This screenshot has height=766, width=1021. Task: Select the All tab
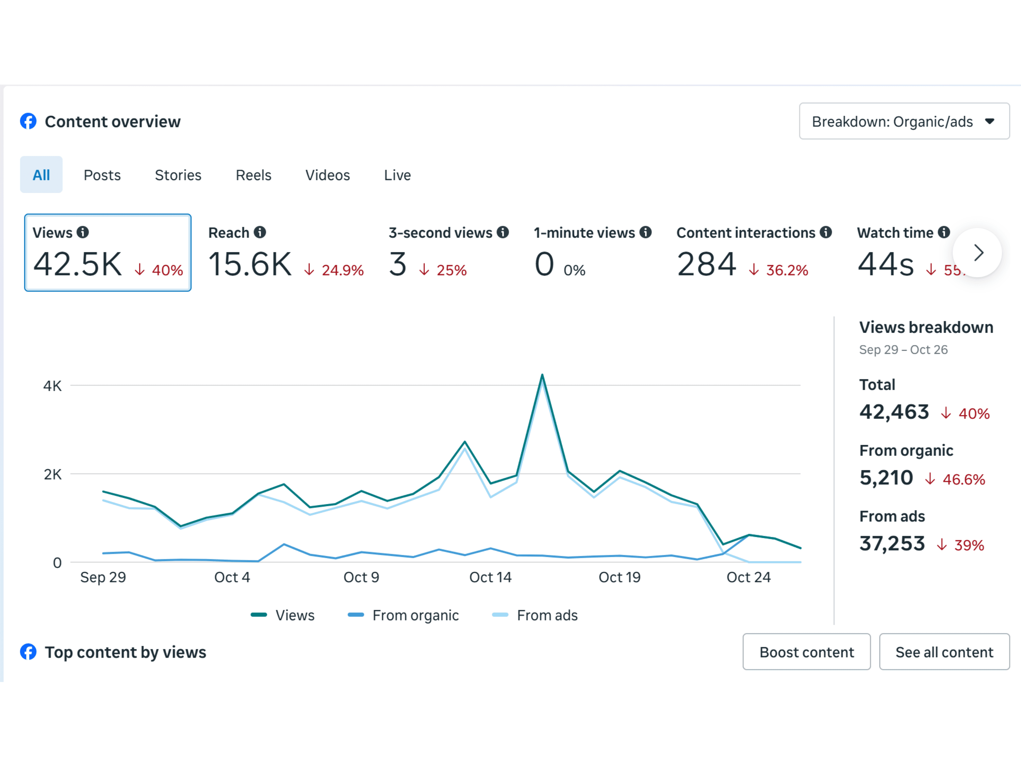[41, 175]
